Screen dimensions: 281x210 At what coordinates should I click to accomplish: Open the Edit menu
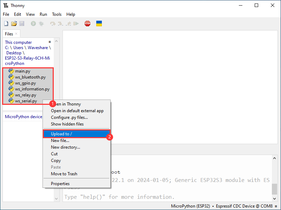pos(18,14)
